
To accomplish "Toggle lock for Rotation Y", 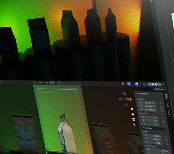I will 163,121.
